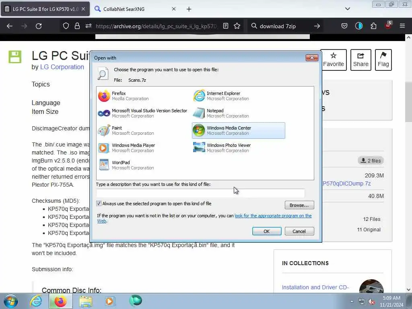Screen dimensions: 412x309
Task: Cancel the Open with dialog
Action: pos(299,231)
